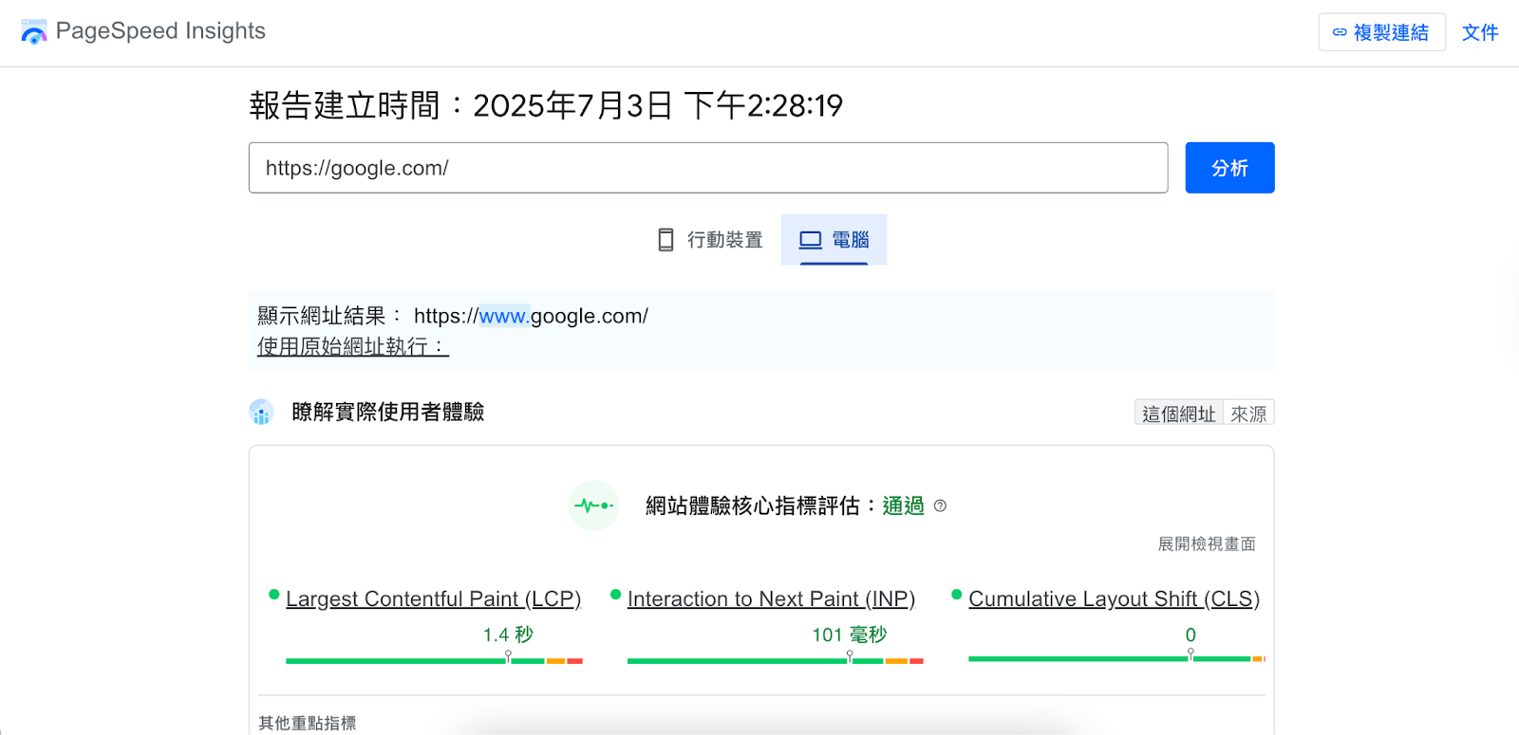Click the https://www.google.com/ result URL
Screen dimensions: 1519x735
point(531,316)
